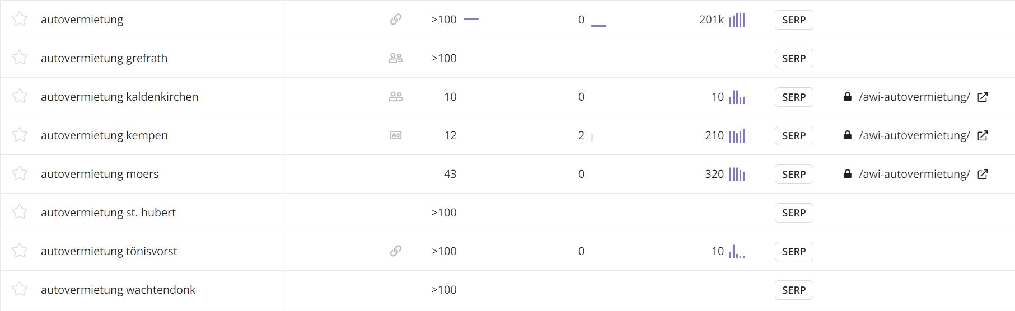Toggle favorite star for autovermietung kempen
The height and width of the screenshot is (311, 1015).
click(20, 135)
